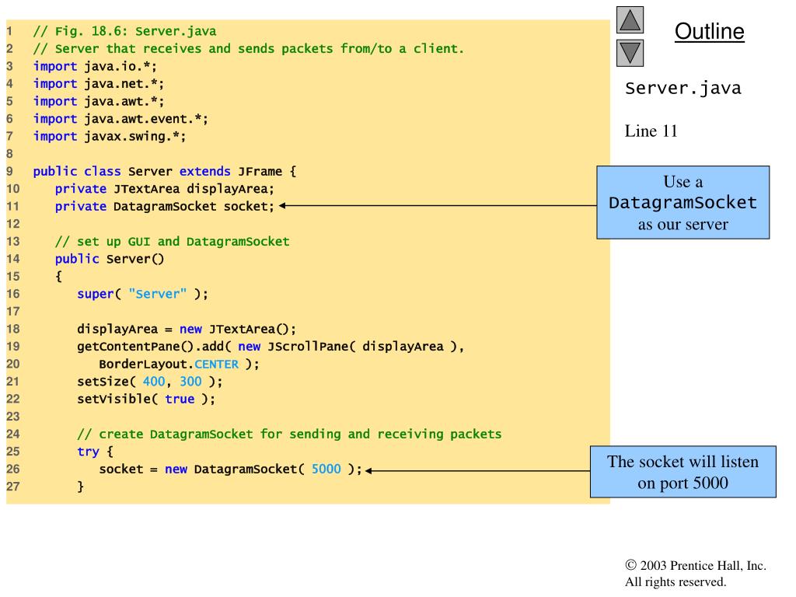Click the 'setVisible( true );' statement
The height and width of the screenshot is (597, 796).
point(145,399)
